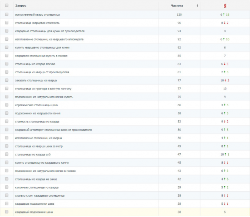Viewport: 250px width, 217px height.
Task: Sort by the Частота column header
Action: (177, 6)
